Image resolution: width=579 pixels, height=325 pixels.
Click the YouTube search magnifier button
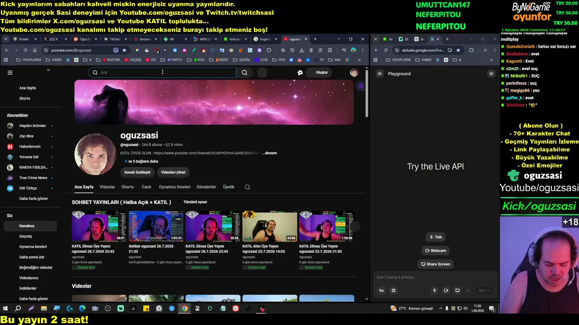click(x=244, y=72)
